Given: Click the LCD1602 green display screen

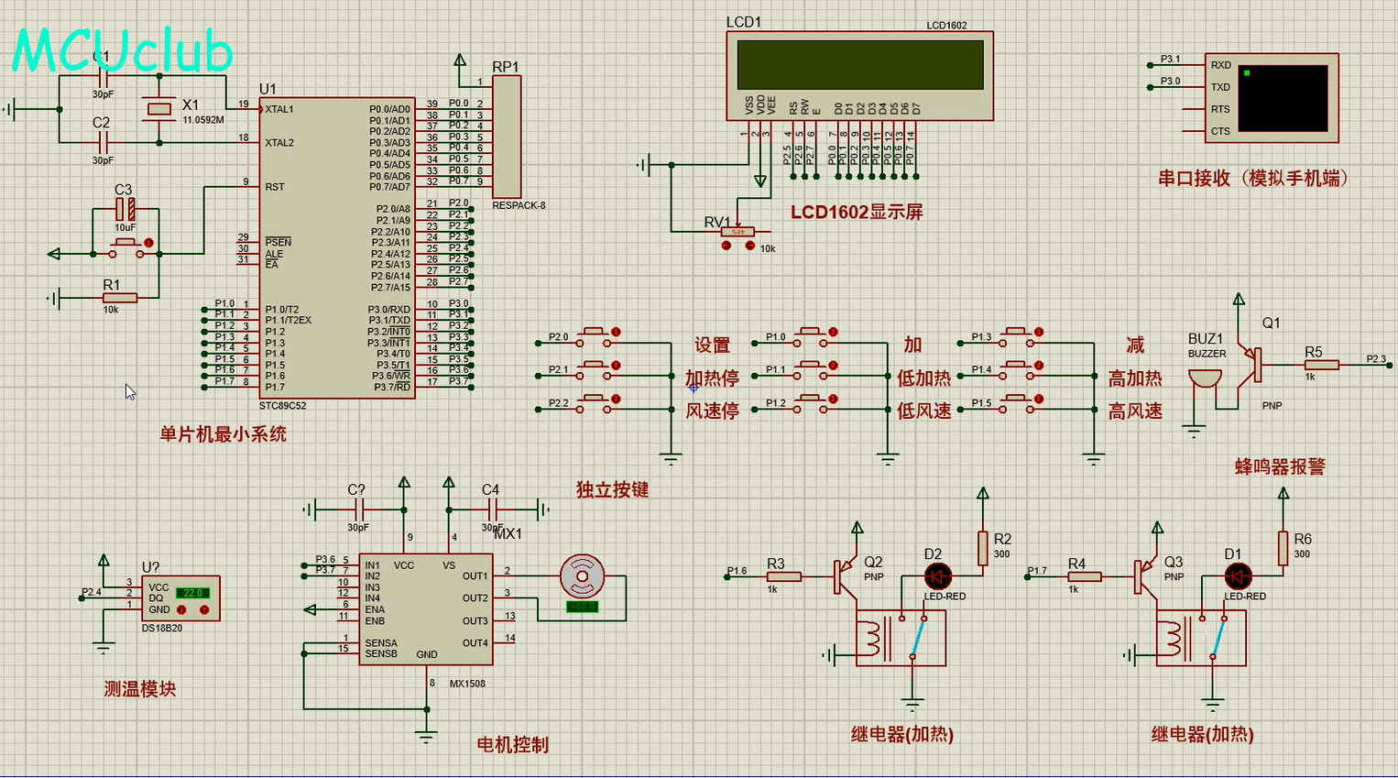Looking at the screenshot, I should tap(859, 64).
